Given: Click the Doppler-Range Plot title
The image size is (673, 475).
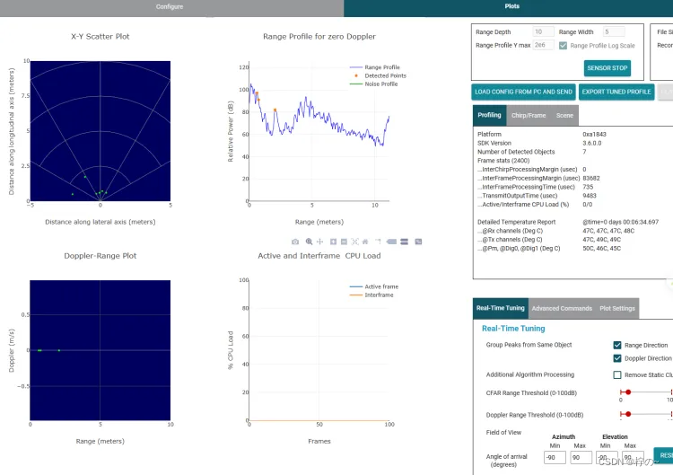Looking at the screenshot, I should (100, 256).
